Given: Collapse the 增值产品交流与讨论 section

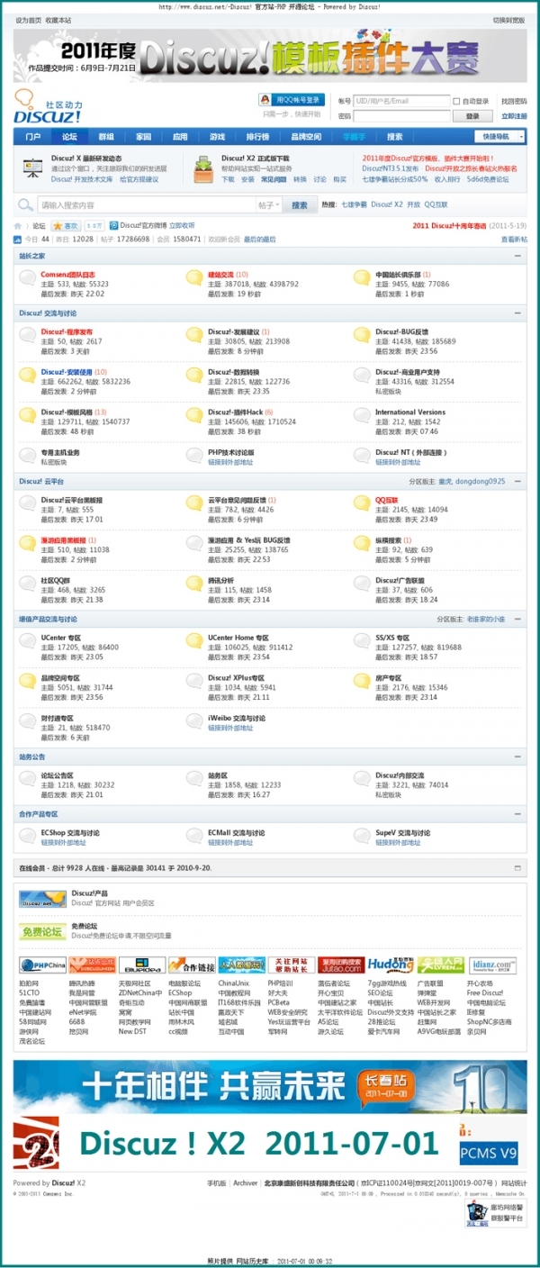Looking at the screenshot, I should [x=518, y=619].
